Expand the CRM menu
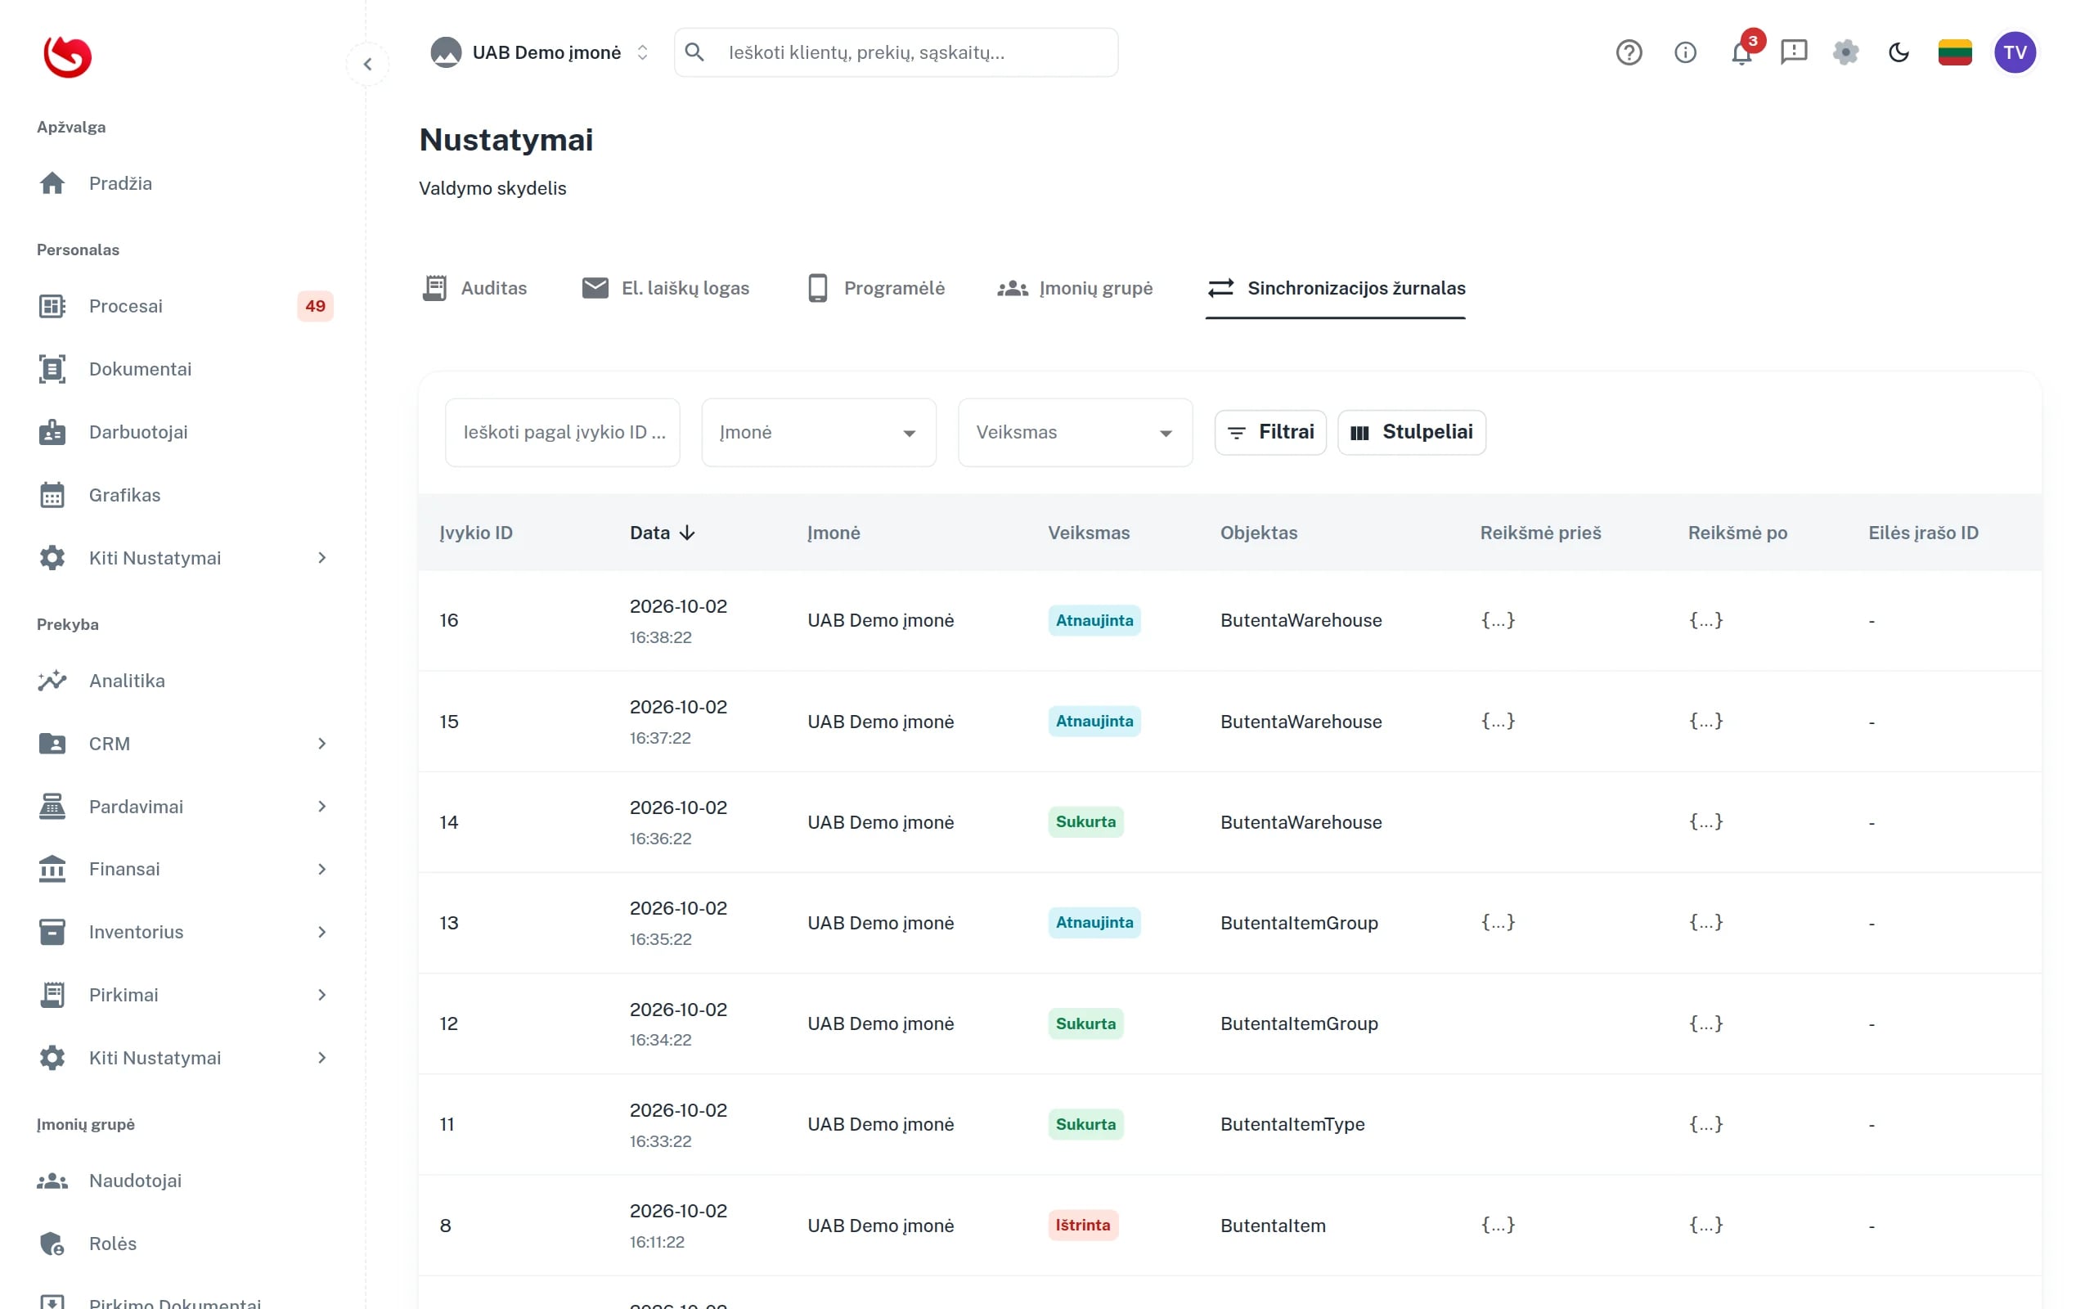 (x=184, y=744)
